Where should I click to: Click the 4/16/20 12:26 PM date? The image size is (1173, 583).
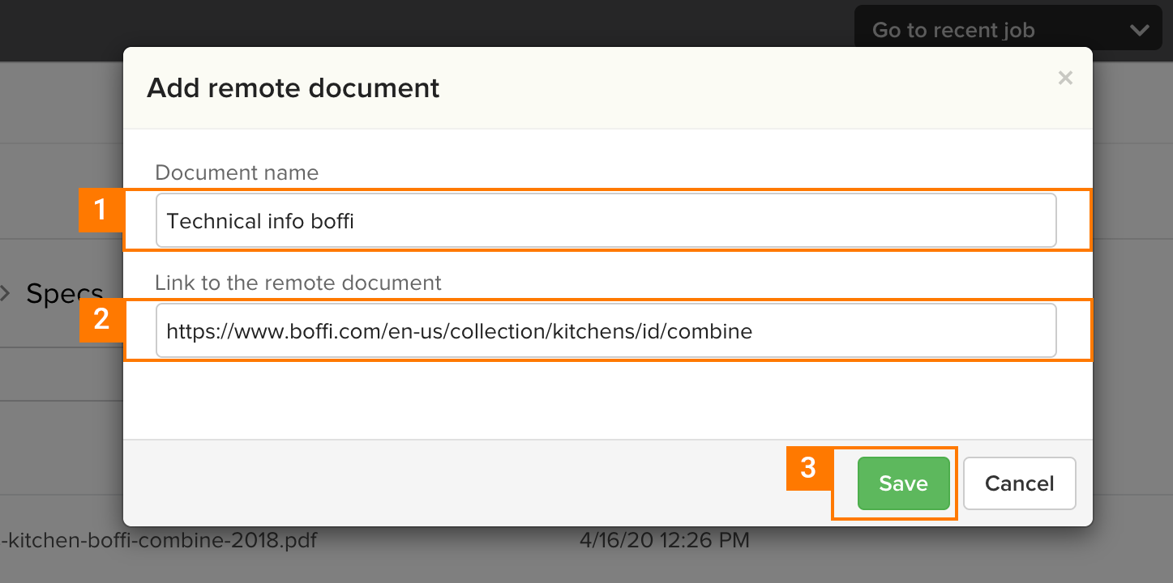[664, 539]
